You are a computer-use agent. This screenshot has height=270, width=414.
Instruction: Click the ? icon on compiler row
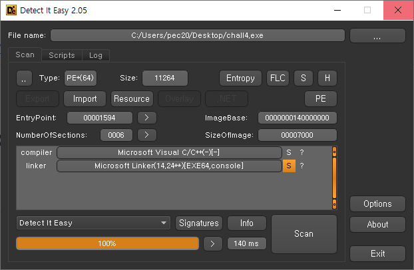(x=302, y=152)
